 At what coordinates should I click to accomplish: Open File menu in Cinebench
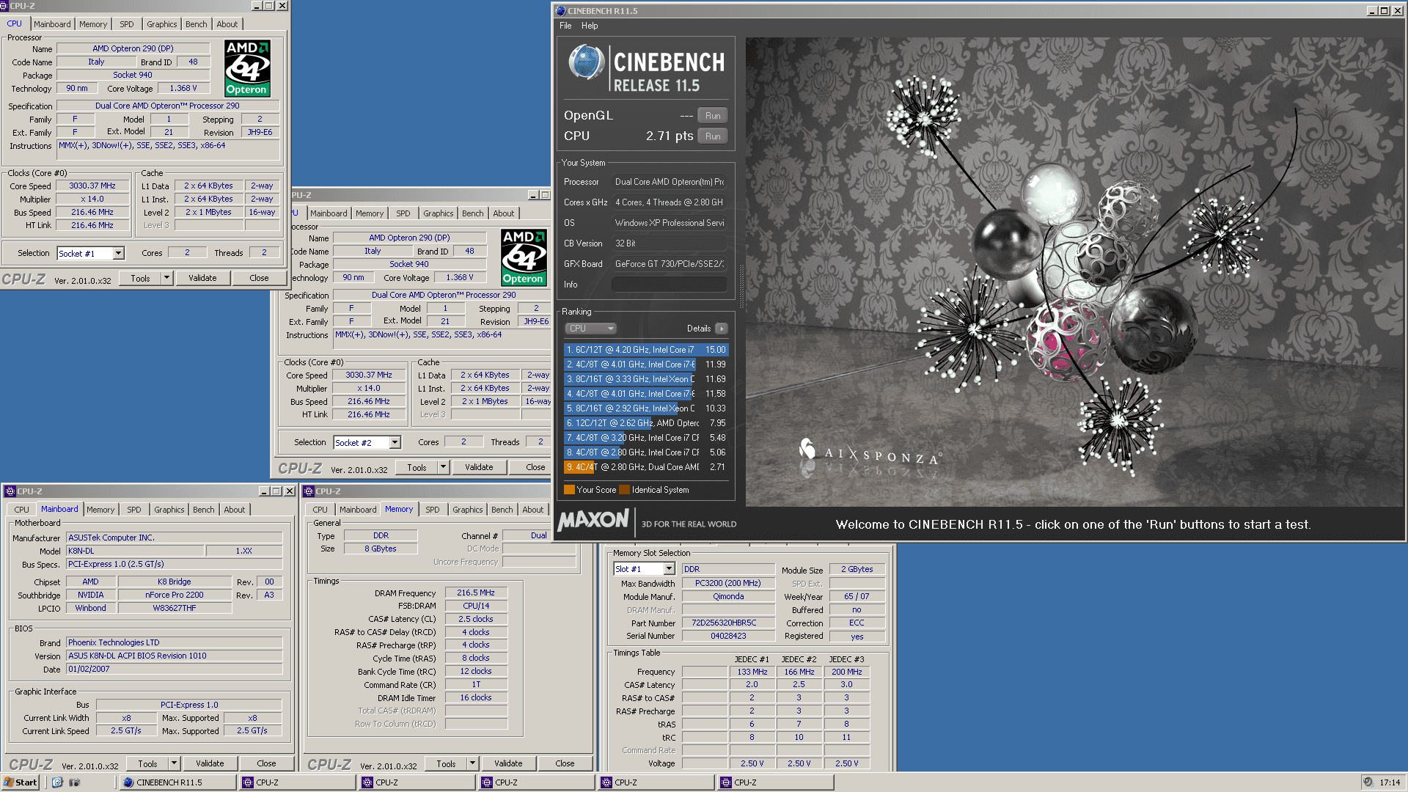click(565, 26)
